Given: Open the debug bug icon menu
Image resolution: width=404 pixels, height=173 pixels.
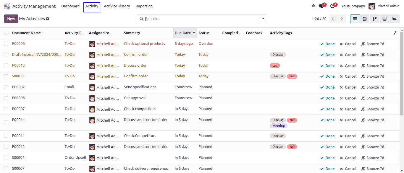Looking at the screenshot, I should pos(313,6).
